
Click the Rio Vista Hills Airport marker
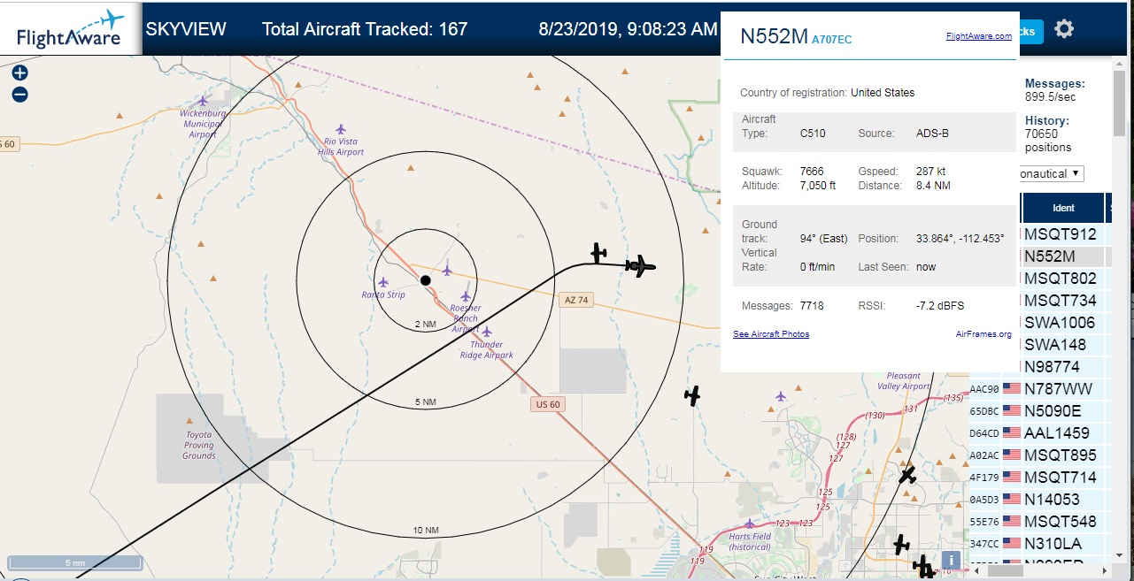[342, 129]
